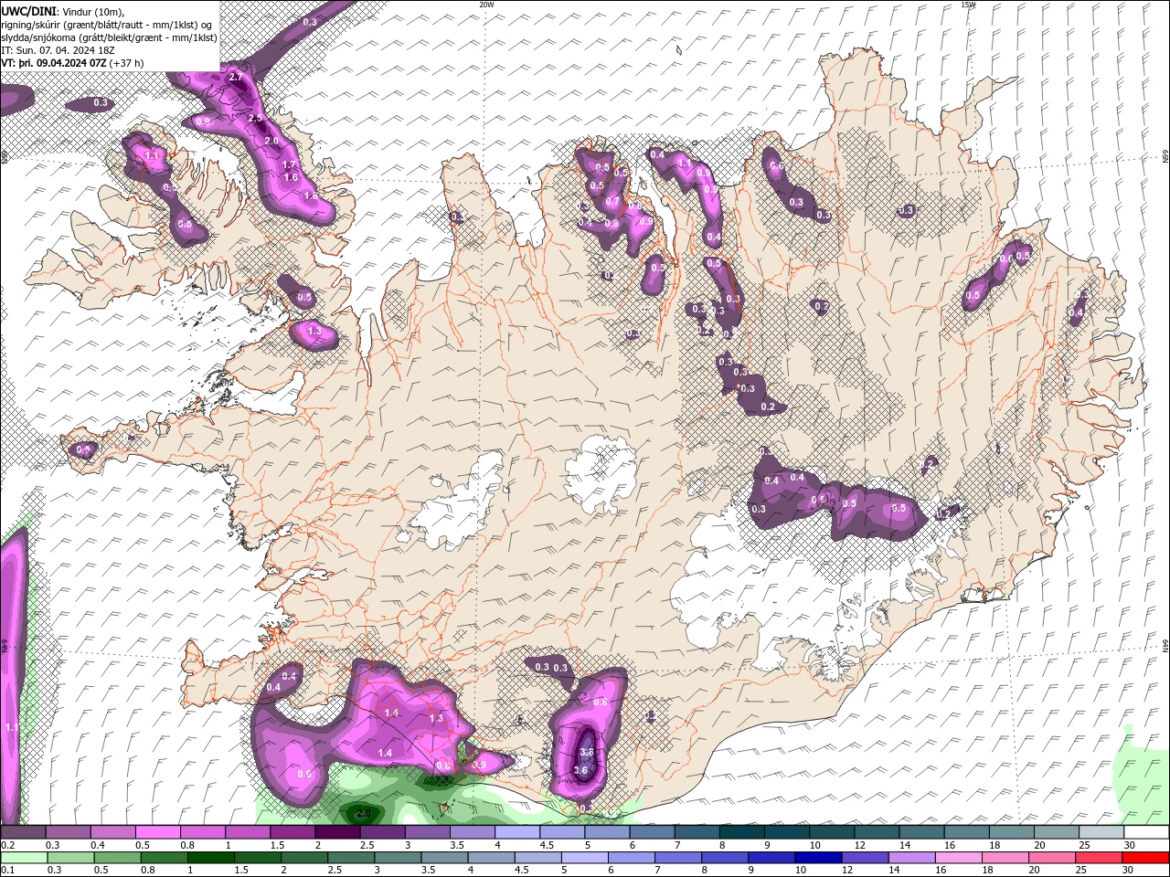Click the pink swatch between 18 and 20 in the rain legend
The image size is (1170, 877).
[x=1005, y=858]
